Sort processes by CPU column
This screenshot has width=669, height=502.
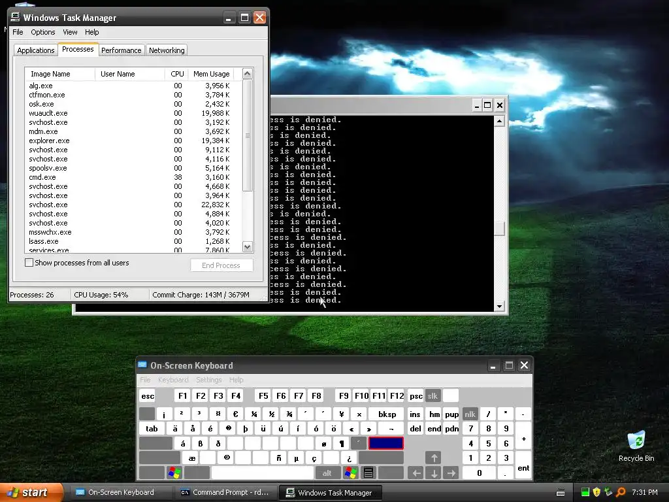coord(176,74)
